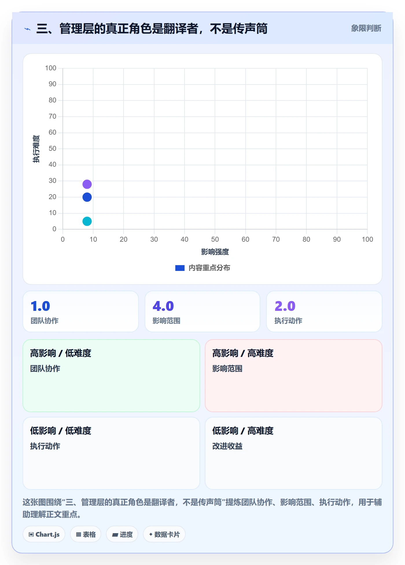Click the lightning icon beside the title

tap(27, 29)
